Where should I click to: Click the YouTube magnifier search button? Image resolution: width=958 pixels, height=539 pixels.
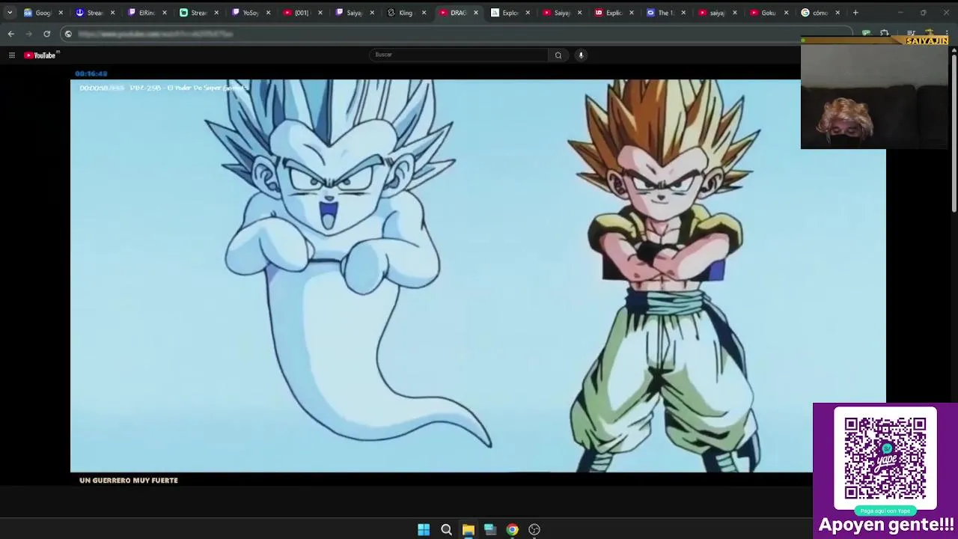(x=558, y=55)
